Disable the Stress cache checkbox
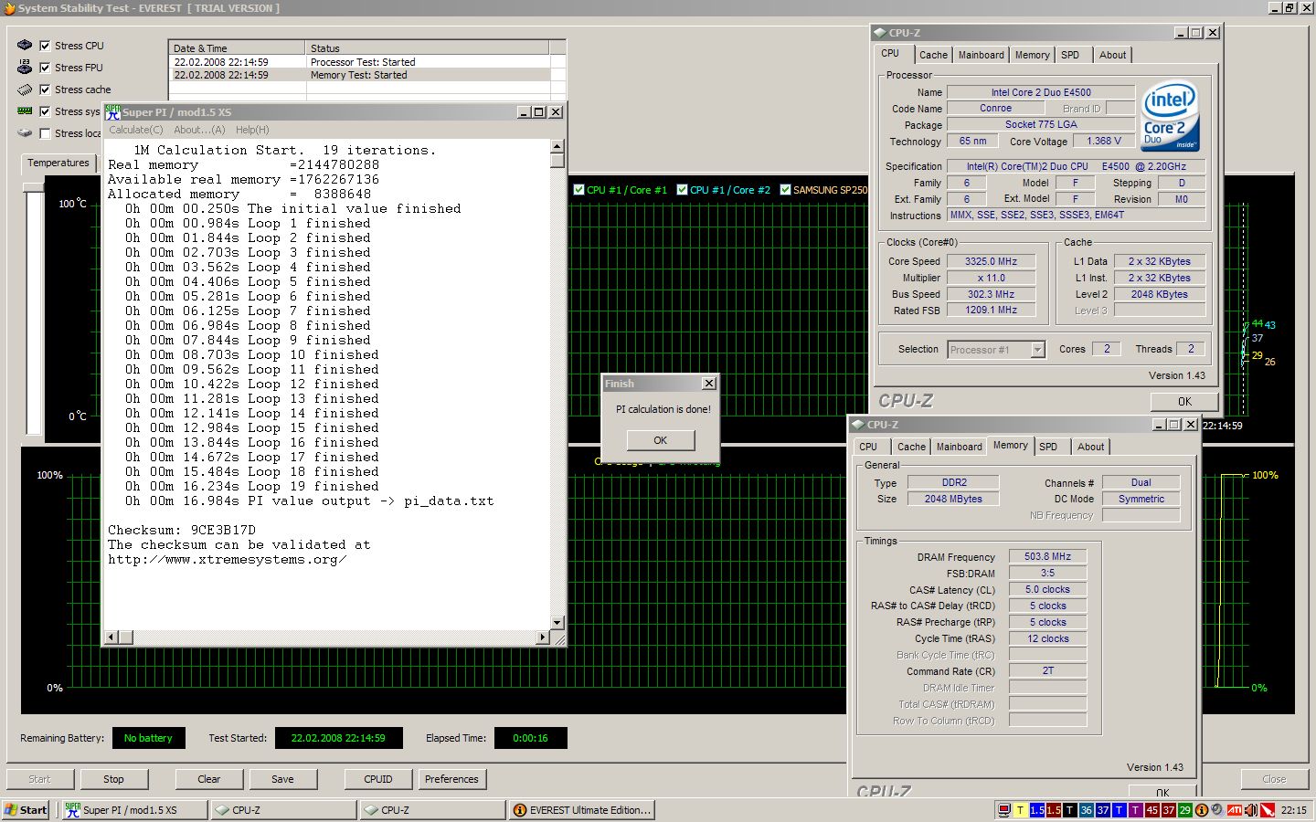Image resolution: width=1316 pixels, height=822 pixels. click(45, 90)
